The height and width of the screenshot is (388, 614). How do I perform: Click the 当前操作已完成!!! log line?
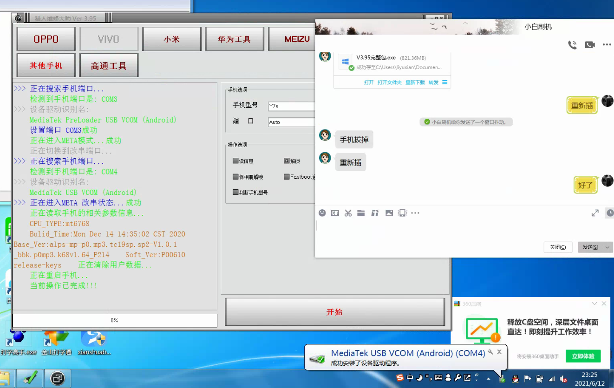click(x=64, y=286)
